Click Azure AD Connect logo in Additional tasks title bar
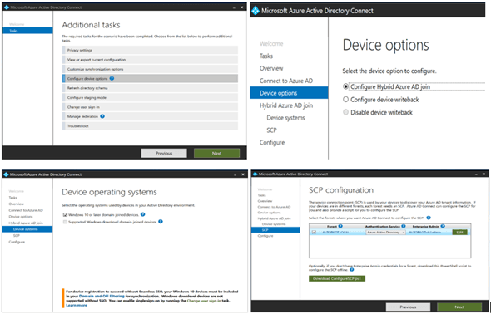Screen dimensions: 491x314 6,7
